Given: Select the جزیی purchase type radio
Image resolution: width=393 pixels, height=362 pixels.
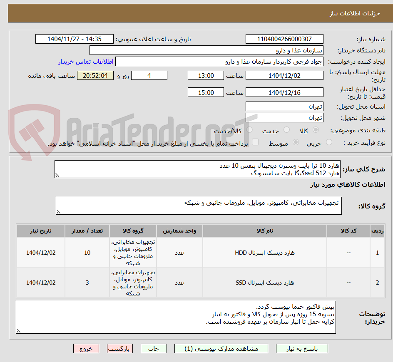Looking at the screenshot, I should (329, 142).
